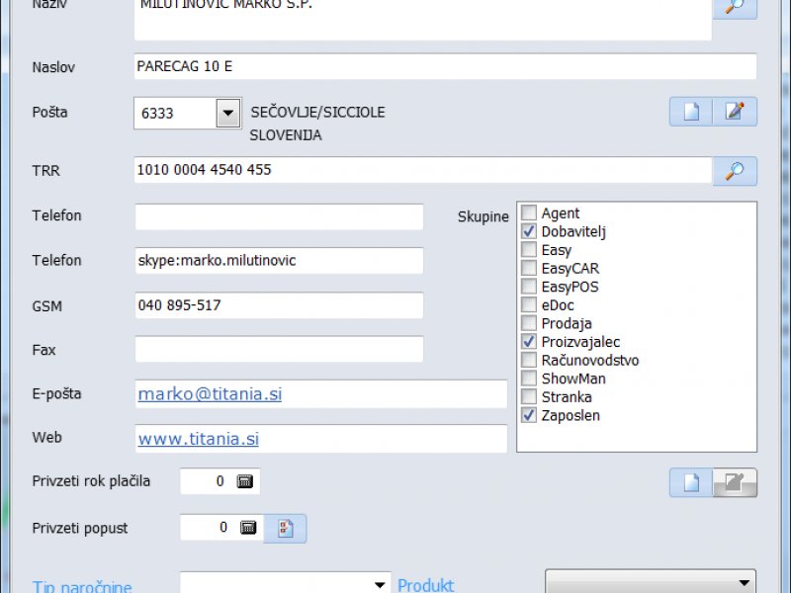
Task: Expand the Produkt dropdown list
Action: coord(743,583)
